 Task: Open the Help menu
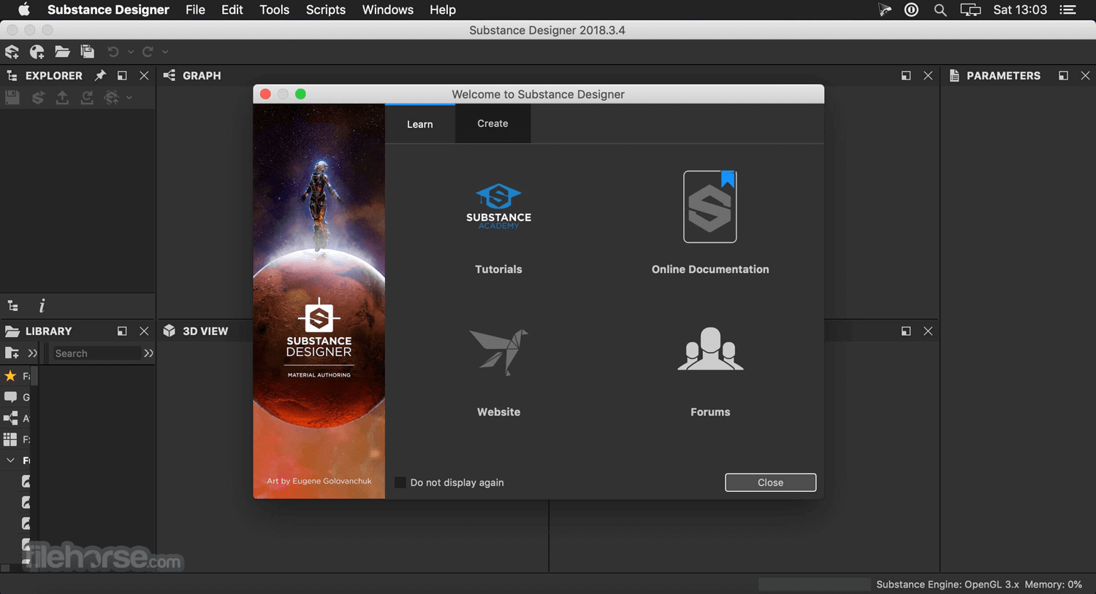tap(443, 9)
